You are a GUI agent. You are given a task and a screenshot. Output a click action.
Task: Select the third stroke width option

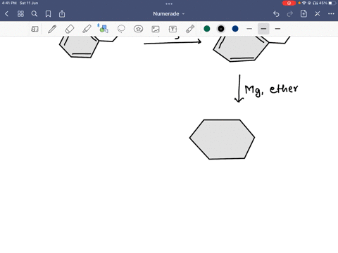(277, 29)
